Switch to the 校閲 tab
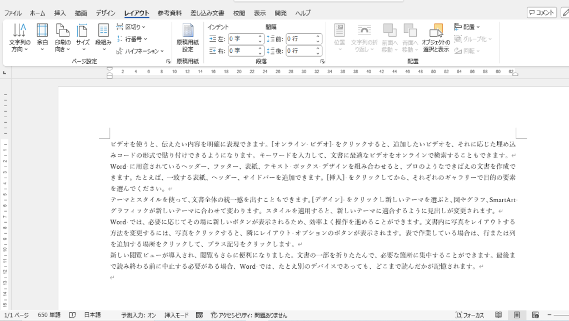This screenshot has width=569, height=321. click(x=239, y=13)
